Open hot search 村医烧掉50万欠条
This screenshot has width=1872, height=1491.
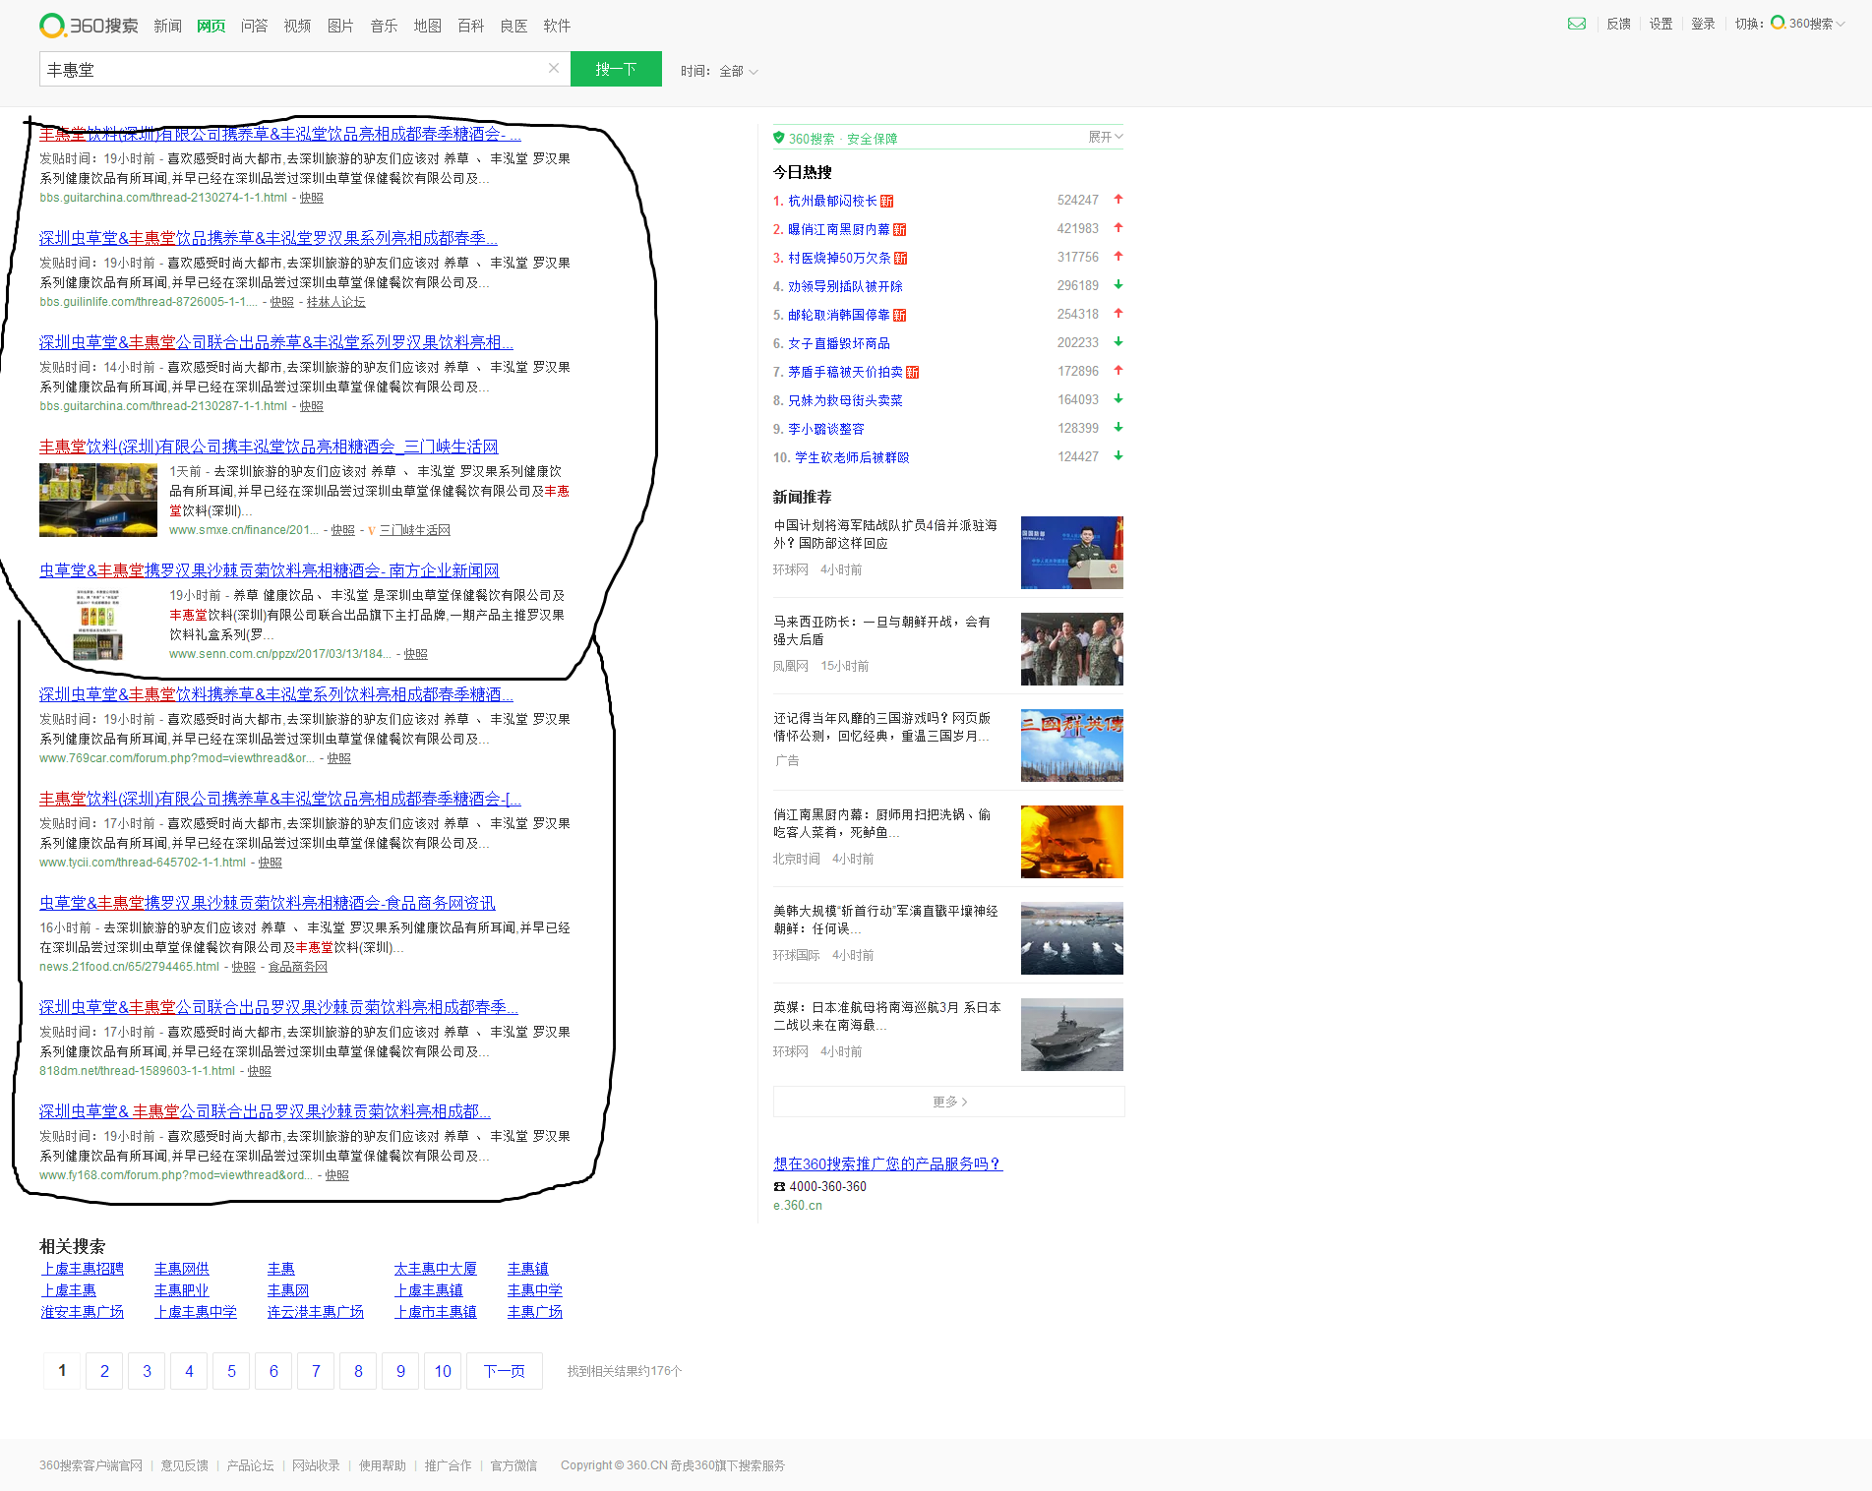839,258
